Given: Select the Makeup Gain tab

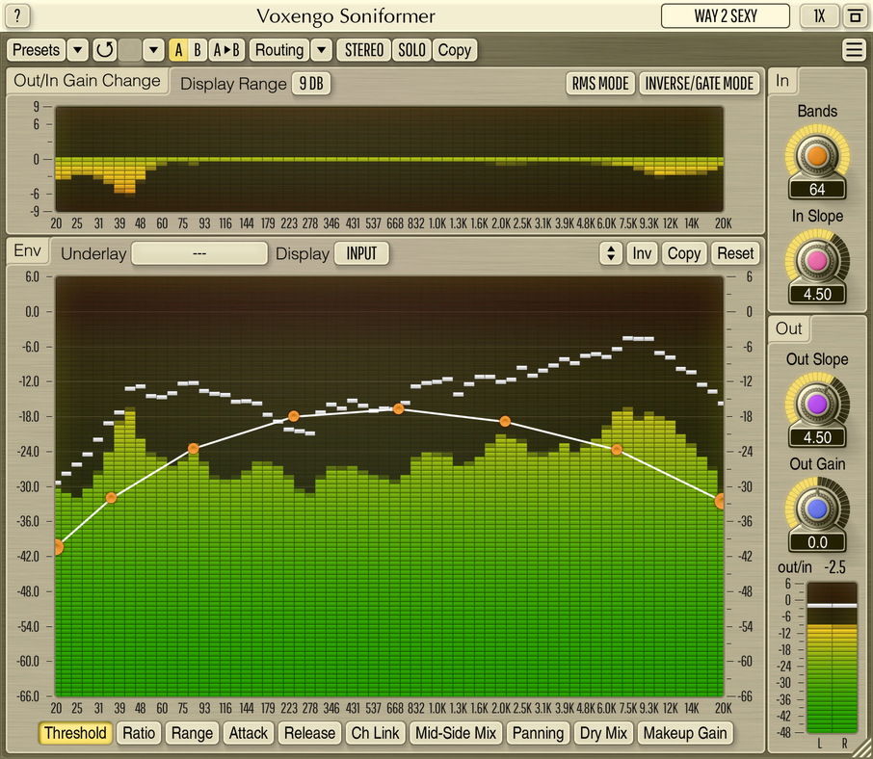Looking at the screenshot, I should (684, 733).
